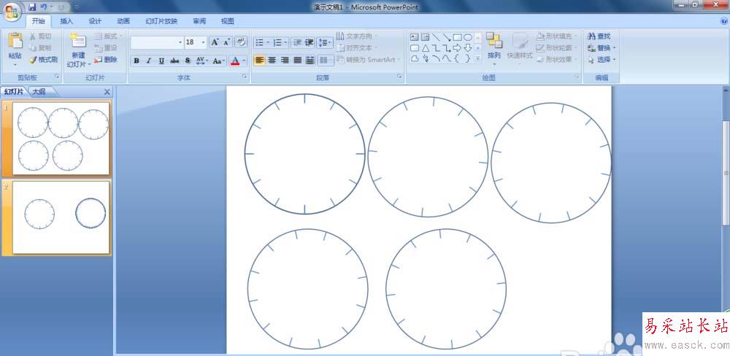Screen dimensions: 730x356
Task: Click the 查找 (Find) button
Action: pos(599,36)
